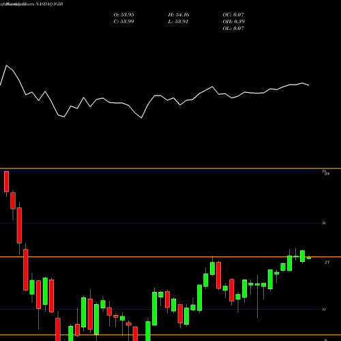Click the axis label 51

[x=324, y=310]
